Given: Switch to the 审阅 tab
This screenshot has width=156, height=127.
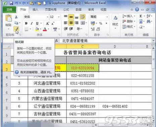Looking at the screenshot, I should click(91, 9).
